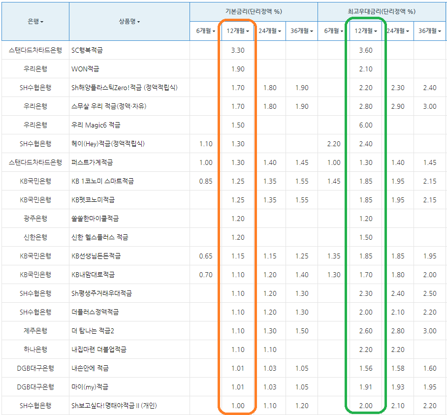Click the 1.58 rate in 내손안에 적금 row
This screenshot has height=415, width=447.
398,368
